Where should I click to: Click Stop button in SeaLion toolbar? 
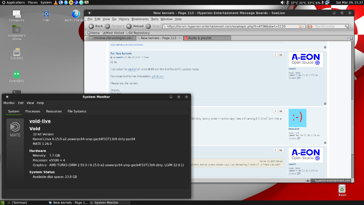click(153, 26)
